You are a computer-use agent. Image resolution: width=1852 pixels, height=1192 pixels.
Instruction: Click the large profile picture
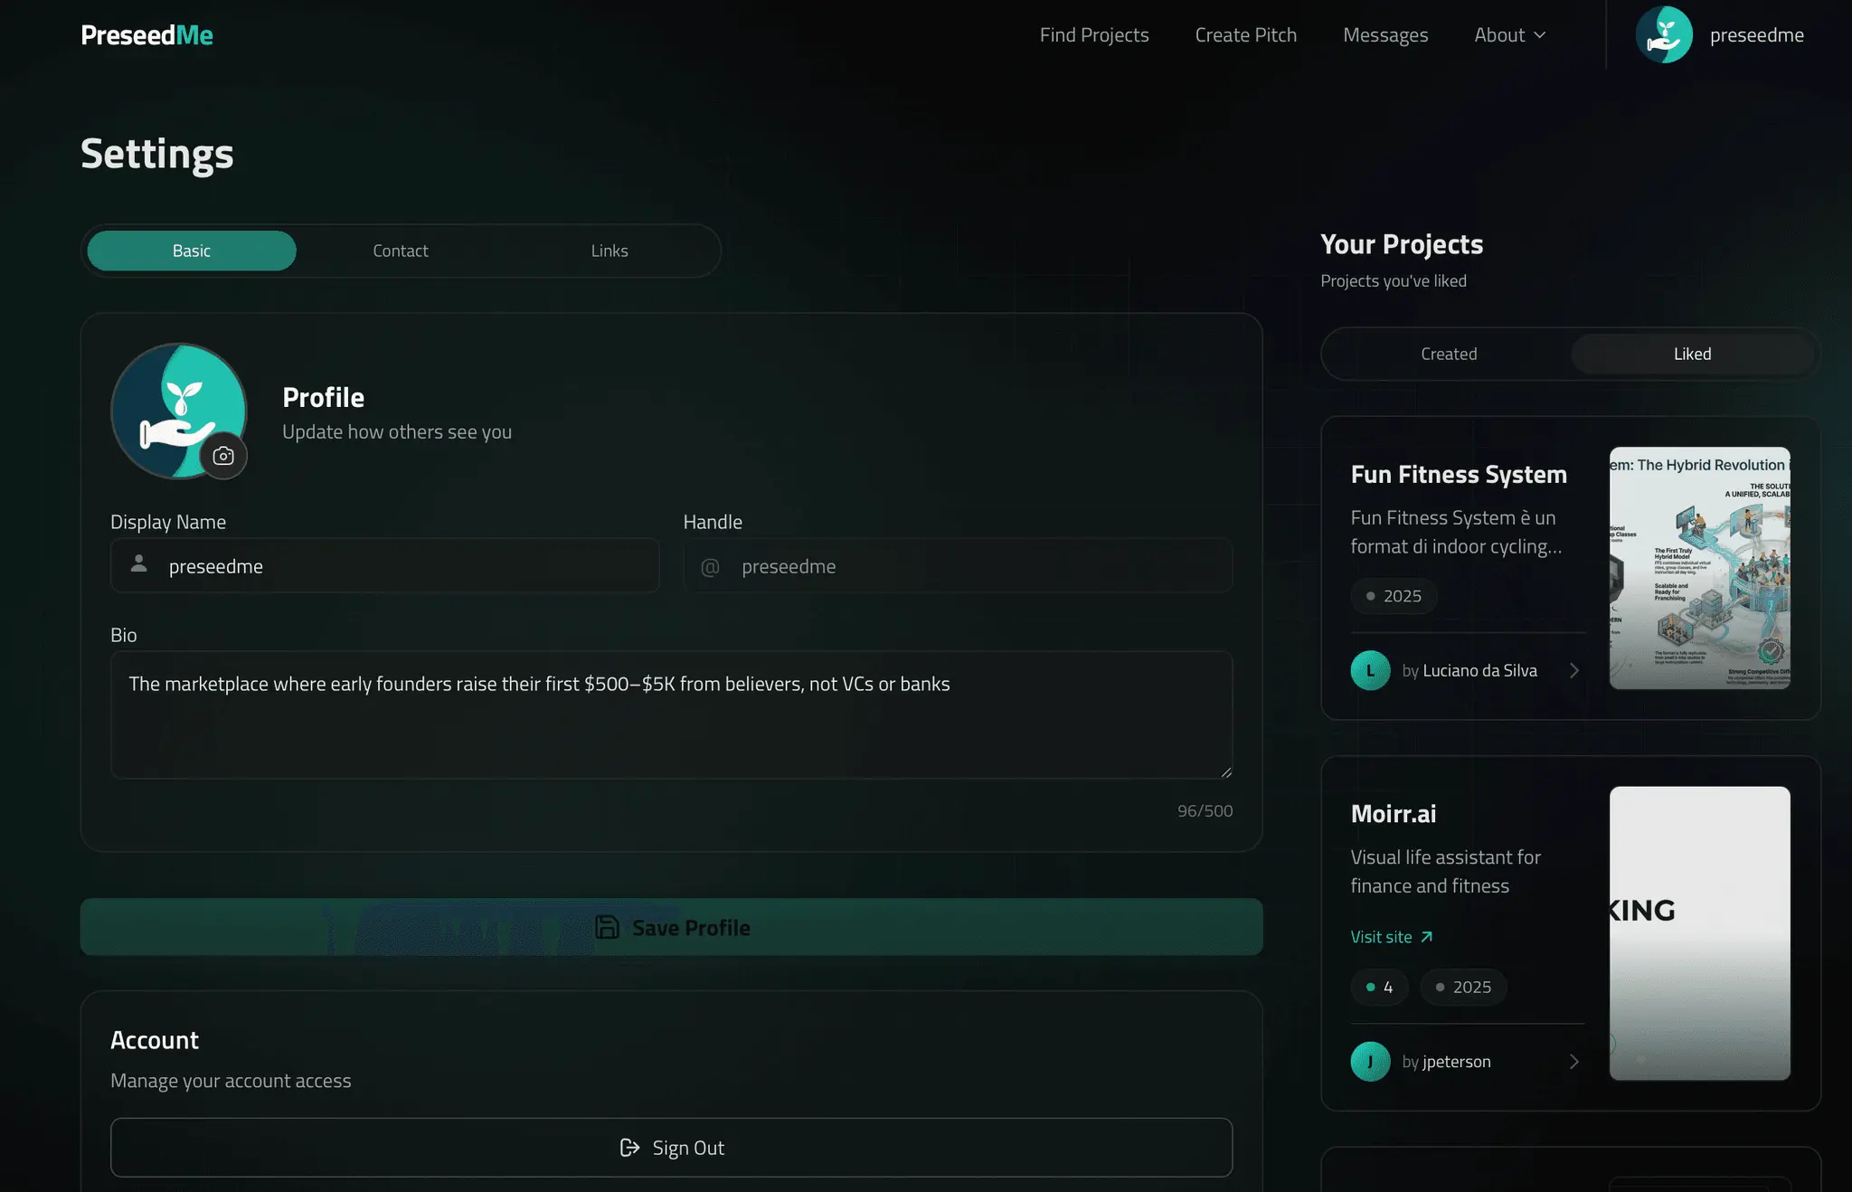pos(178,410)
